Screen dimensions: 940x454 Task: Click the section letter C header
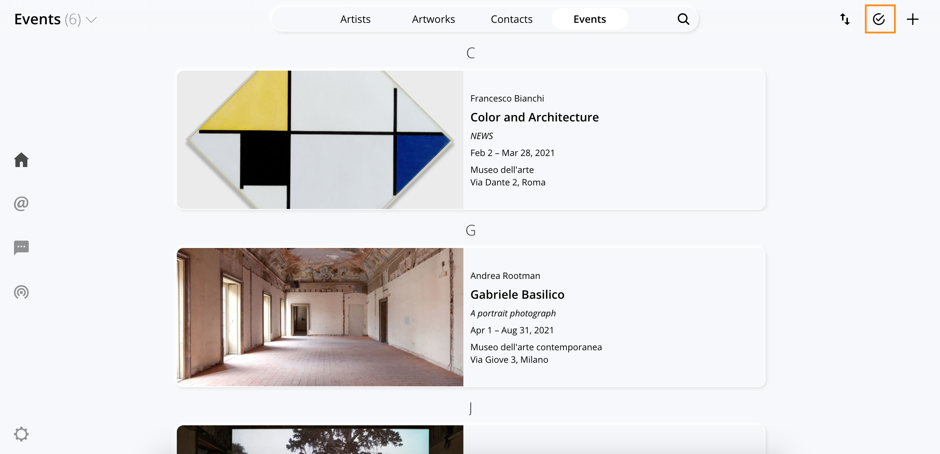470,53
